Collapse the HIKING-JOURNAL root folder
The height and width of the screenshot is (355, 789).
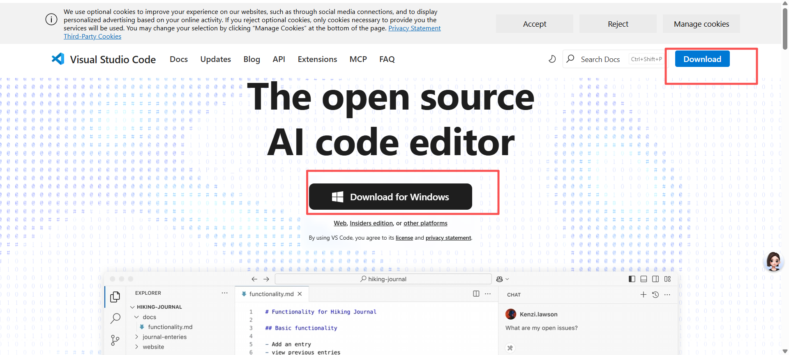tap(132, 307)
